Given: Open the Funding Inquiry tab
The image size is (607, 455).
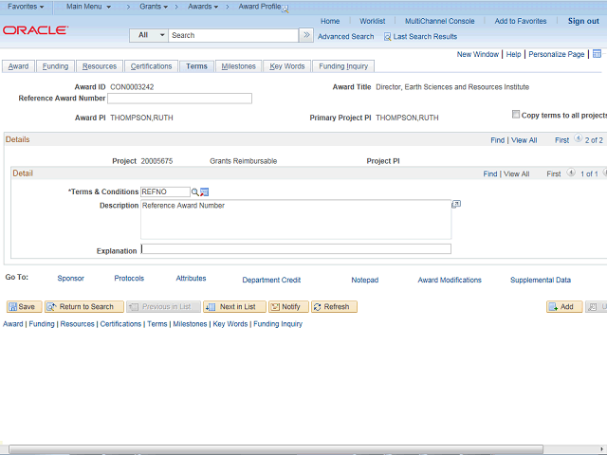Looking at the screenshot, I should coord(343,66).
